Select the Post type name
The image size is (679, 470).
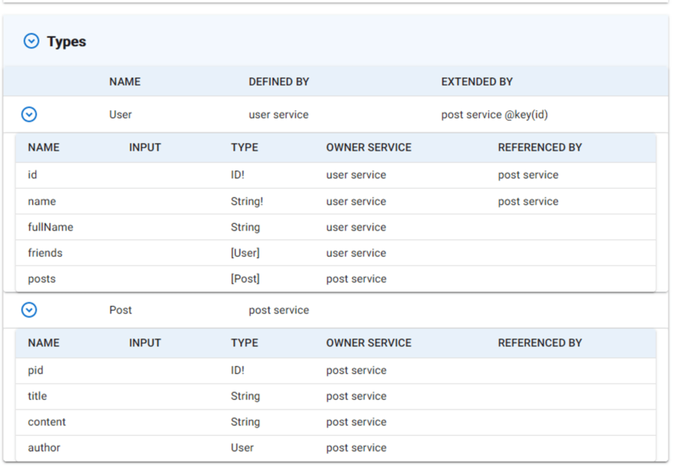click(120, 310)
